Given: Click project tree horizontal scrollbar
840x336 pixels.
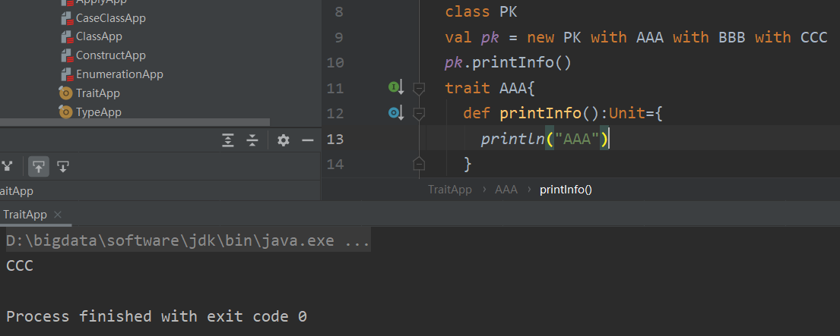Looking at the screenshot, I should tap(135, 122).
